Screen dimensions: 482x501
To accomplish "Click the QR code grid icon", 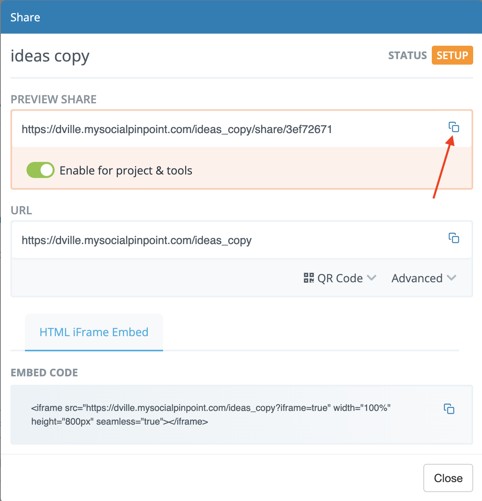I will (309, 278).
